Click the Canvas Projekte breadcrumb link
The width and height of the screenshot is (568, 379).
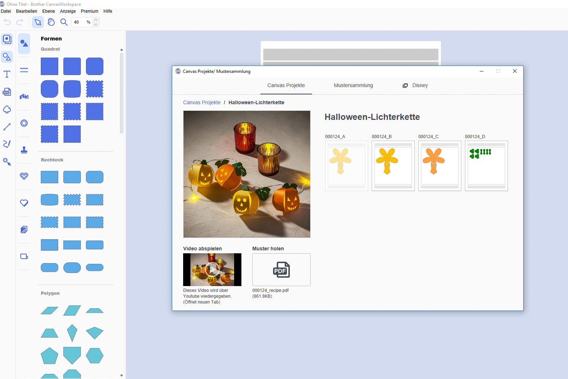click(x=202, y=102)
